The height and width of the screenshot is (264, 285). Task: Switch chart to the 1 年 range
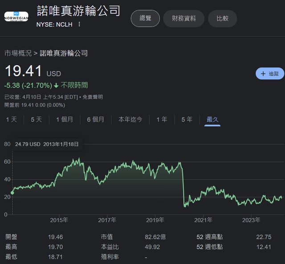pyautogui.click(x=162, y=119)
